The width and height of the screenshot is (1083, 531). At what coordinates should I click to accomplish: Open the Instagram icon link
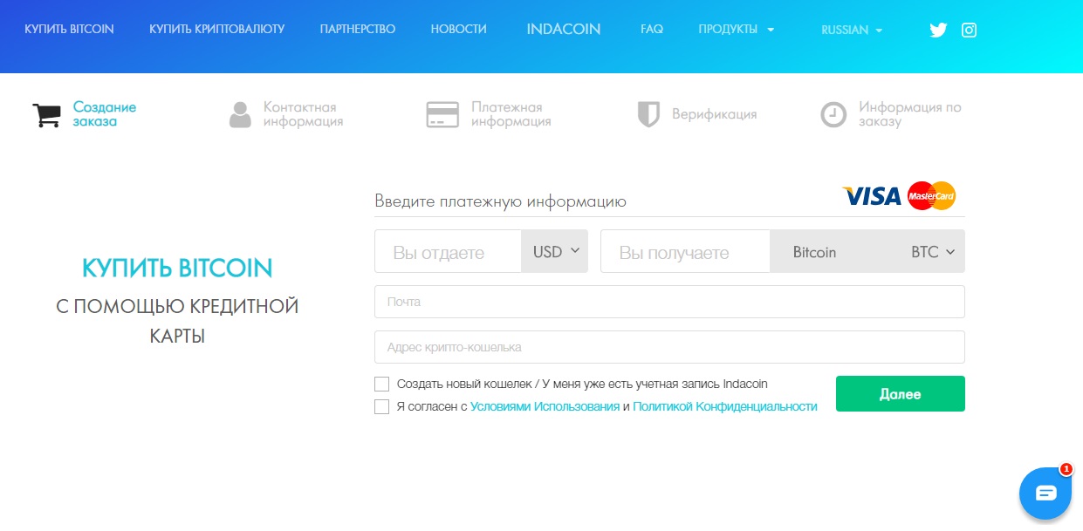[x=969, y=30]
